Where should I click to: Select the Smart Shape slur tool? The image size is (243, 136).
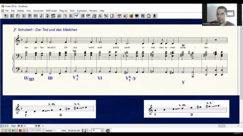coord(65,16)
